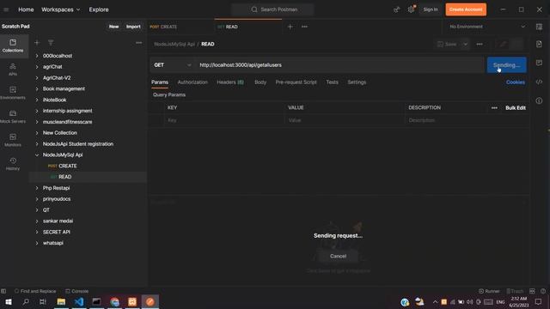The width and height of the screenshot is (550, 309).
Task: Click the Create Account button
Action: (x=466, y=9)
